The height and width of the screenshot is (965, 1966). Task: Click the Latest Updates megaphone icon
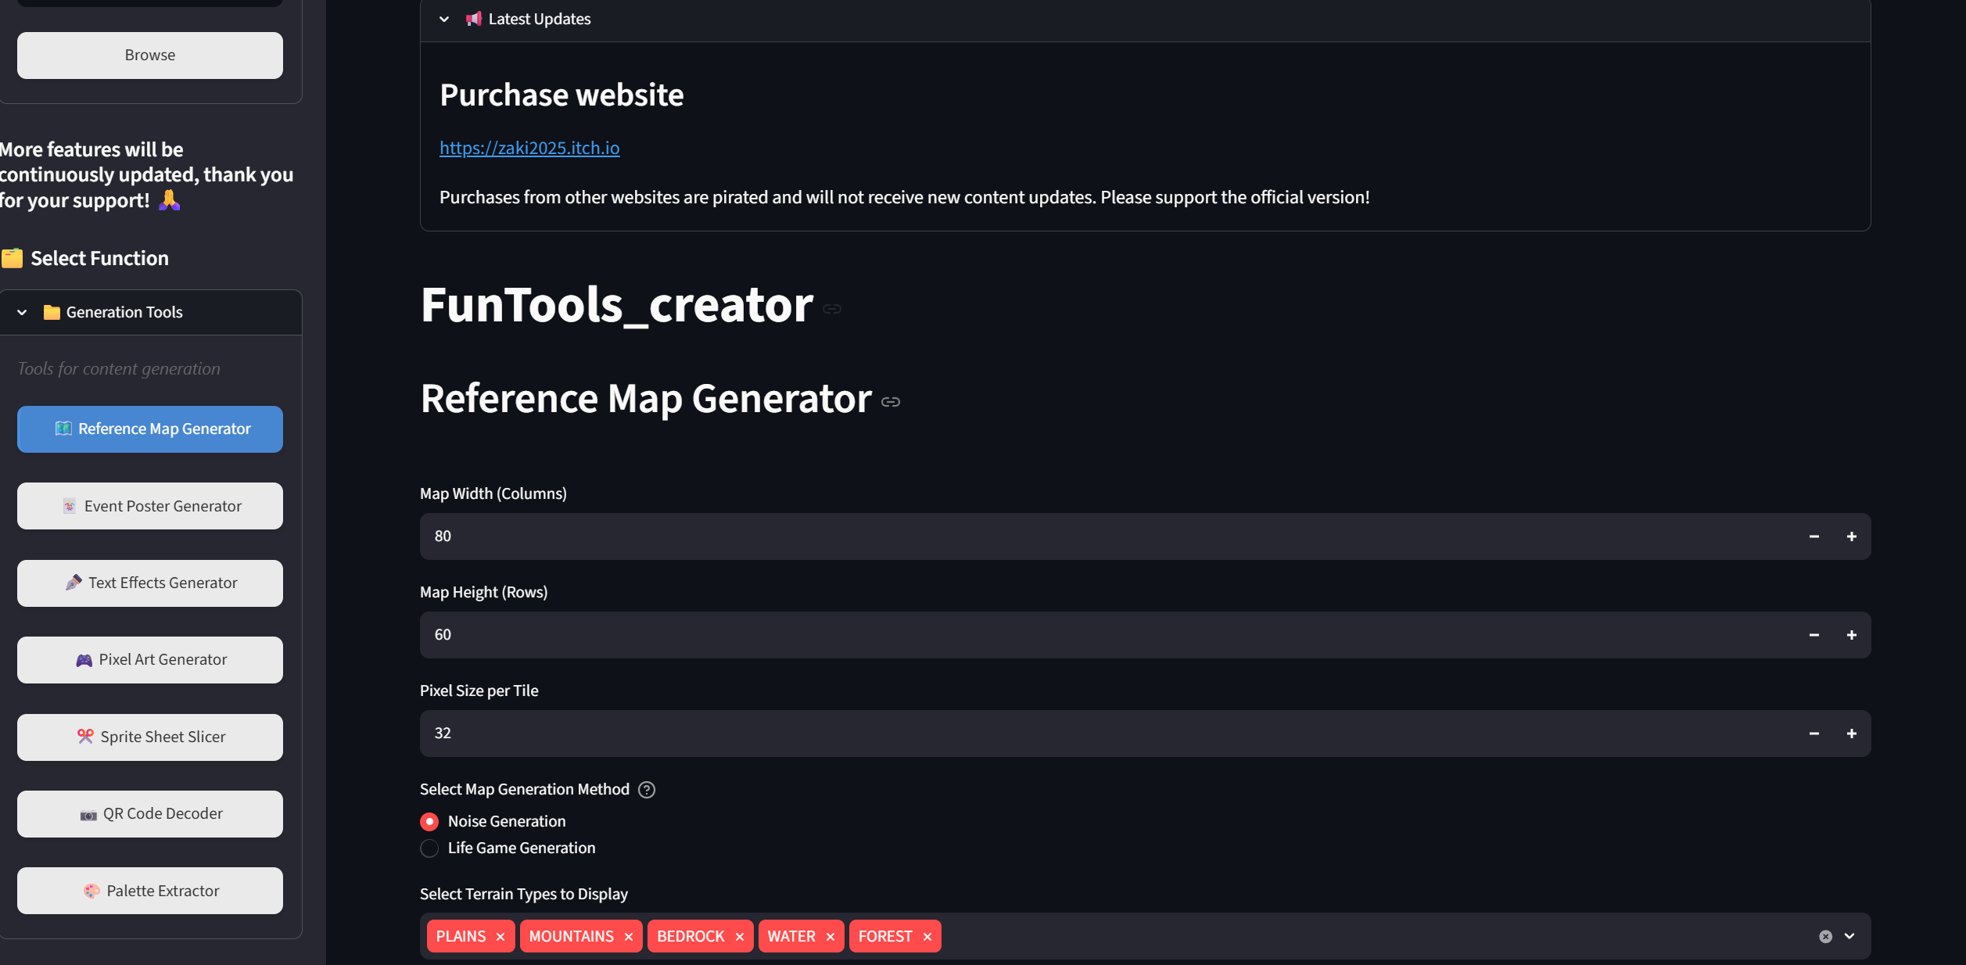(474, 19)
